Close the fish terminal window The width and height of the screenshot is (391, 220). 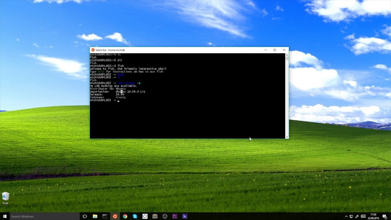[284, 50]
